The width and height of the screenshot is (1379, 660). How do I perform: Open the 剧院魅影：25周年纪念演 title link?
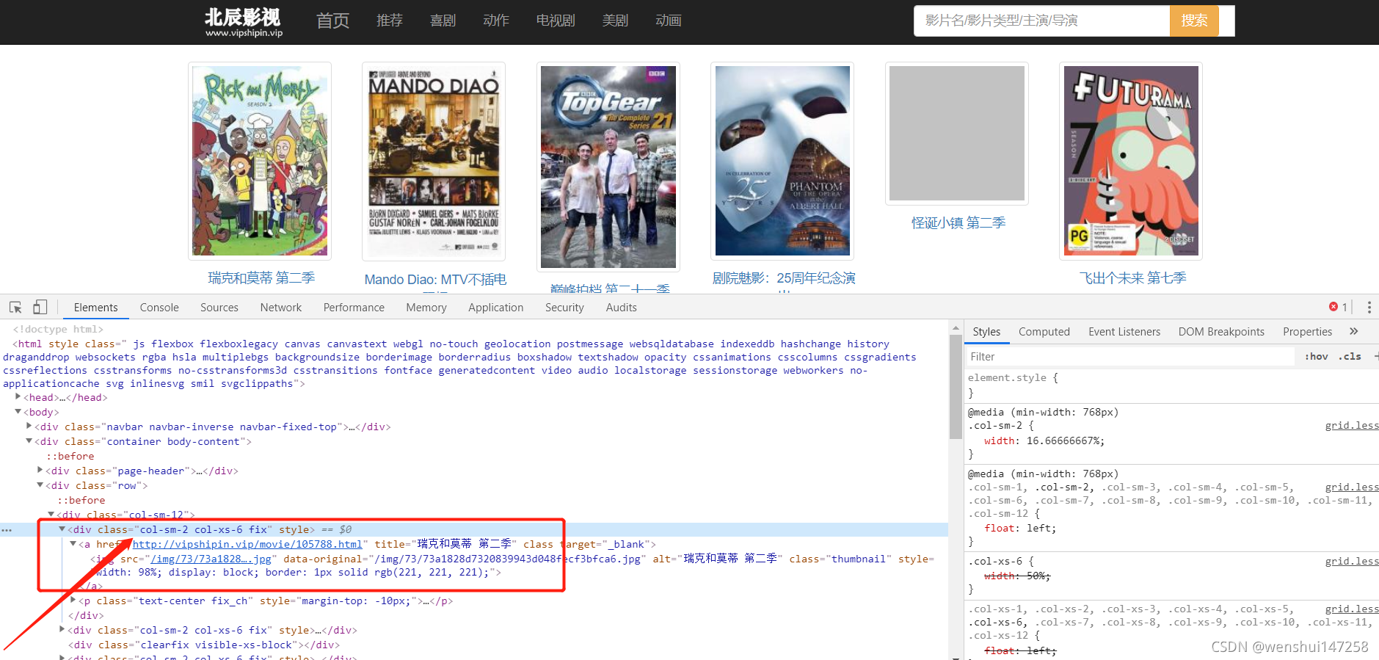tap(784, 278)
